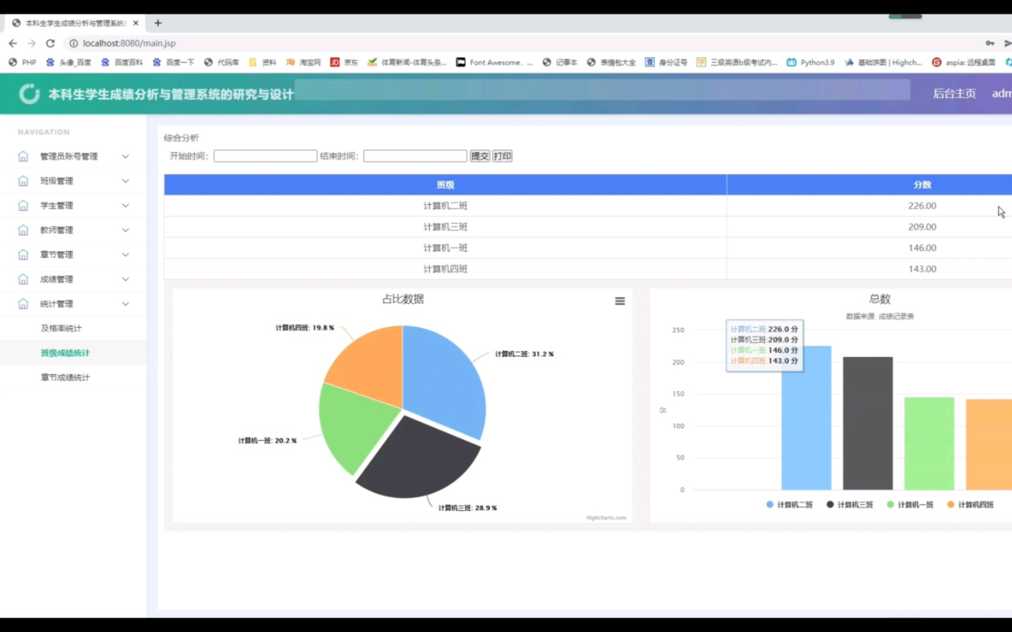The width and height of the screenshot is (1012, 632).
Task: Click the 提交 button
Action: pyautogui.click(x=480, y=156)
